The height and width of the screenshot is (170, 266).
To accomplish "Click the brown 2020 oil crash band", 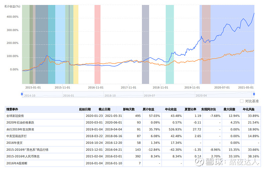I will coord(206,44).
